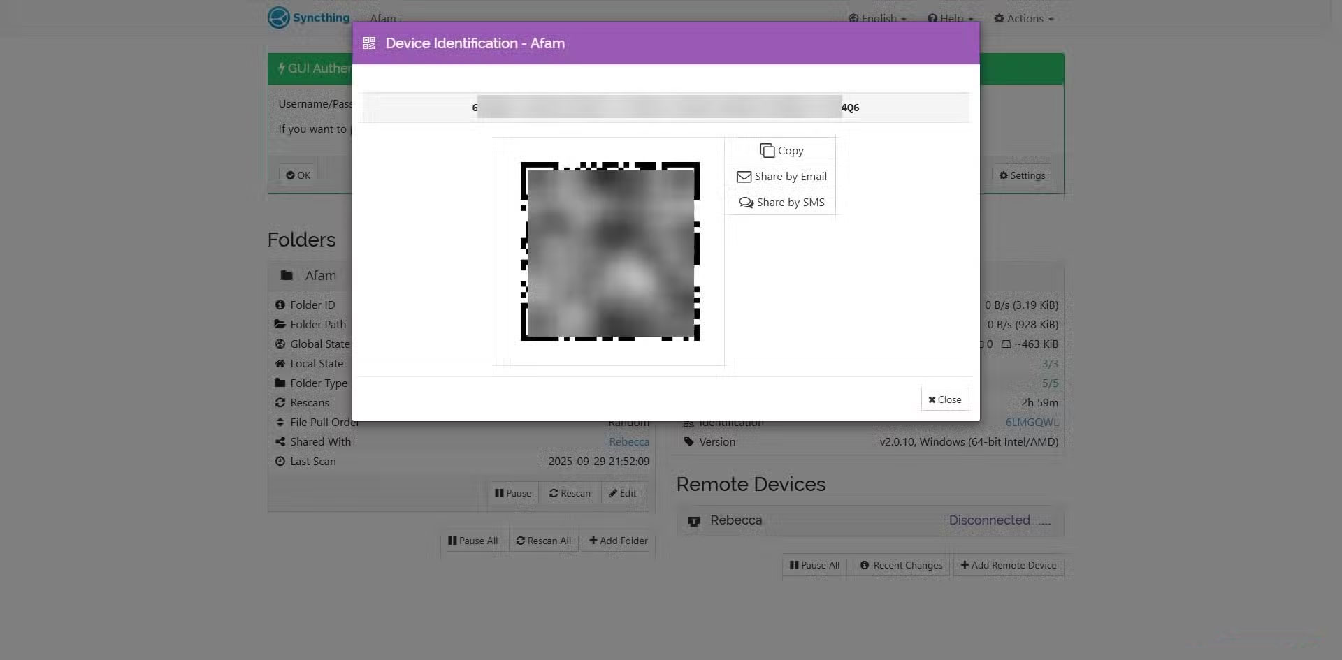Click the chat icon for Share by SMS
Viewport: 1342px width, 660px height.
point(745,202)
